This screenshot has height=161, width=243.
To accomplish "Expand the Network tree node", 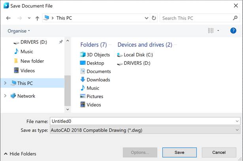I will click(x=5, y=96).
